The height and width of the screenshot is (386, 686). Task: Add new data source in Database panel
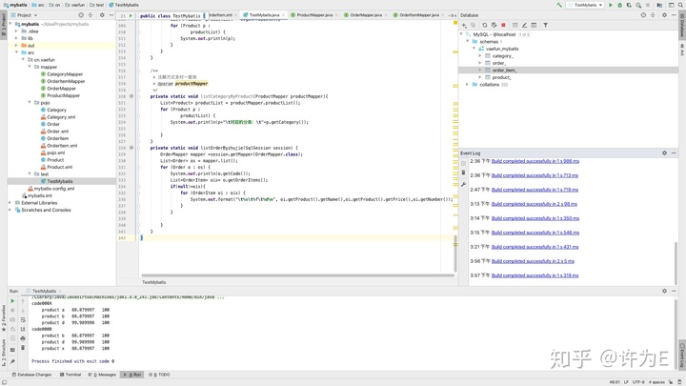(x=464, y=25)
